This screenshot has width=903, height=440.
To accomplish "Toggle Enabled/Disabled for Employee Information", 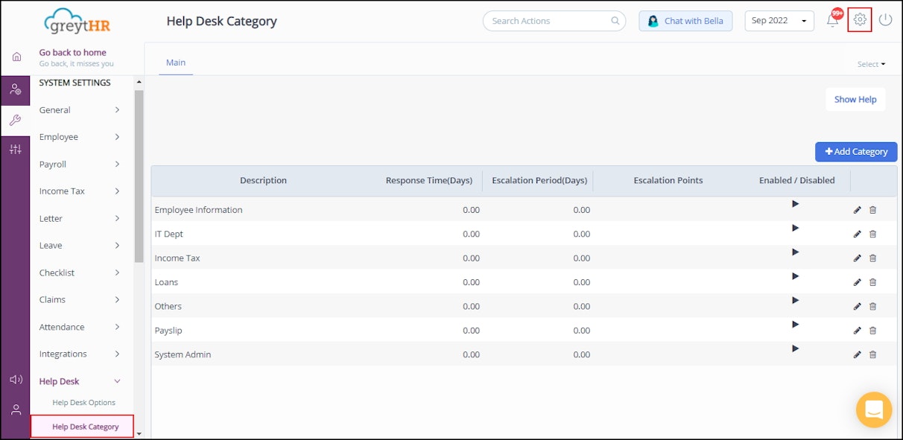I will pos(795,205).
